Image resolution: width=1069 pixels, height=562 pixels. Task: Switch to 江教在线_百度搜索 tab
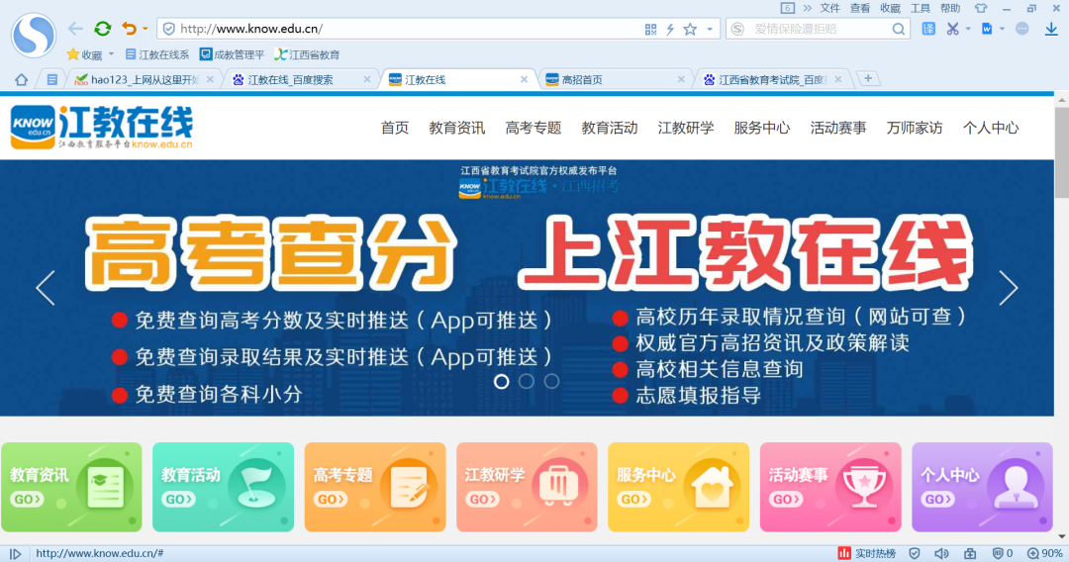click(x=301, y=80)
